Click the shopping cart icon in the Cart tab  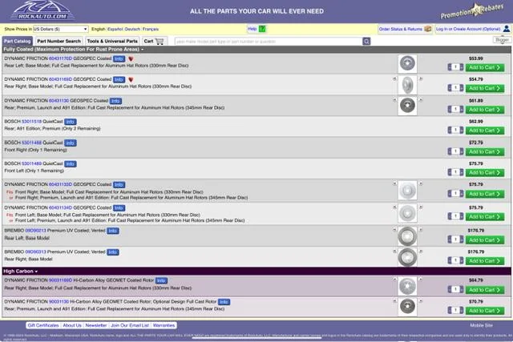(160, 41)
